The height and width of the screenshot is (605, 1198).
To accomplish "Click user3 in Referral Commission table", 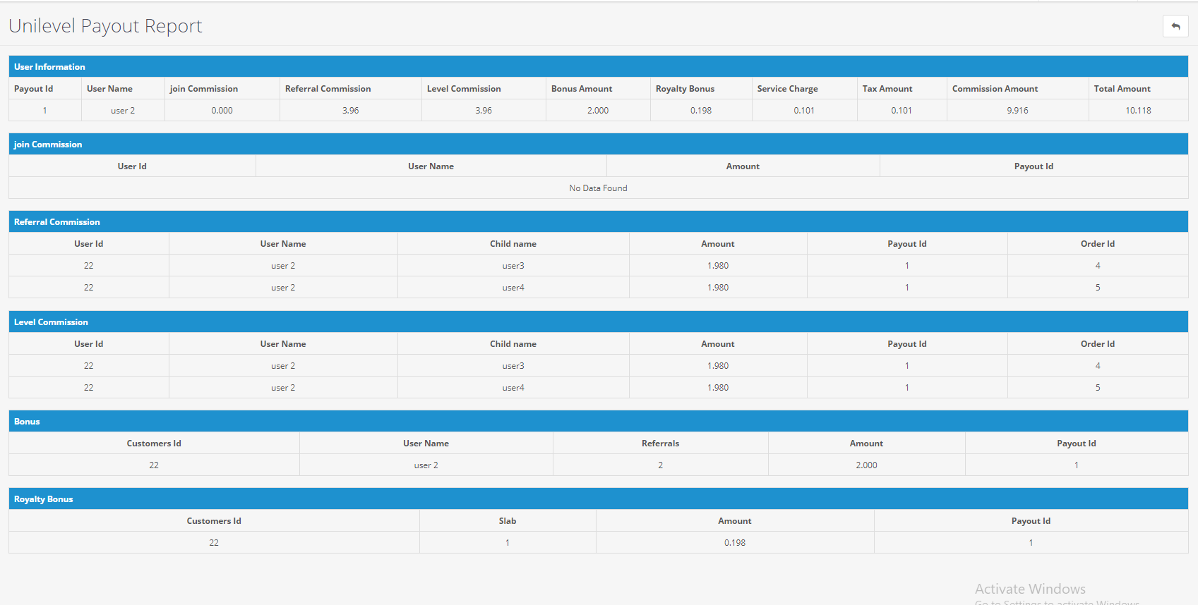I will (513, 266).
